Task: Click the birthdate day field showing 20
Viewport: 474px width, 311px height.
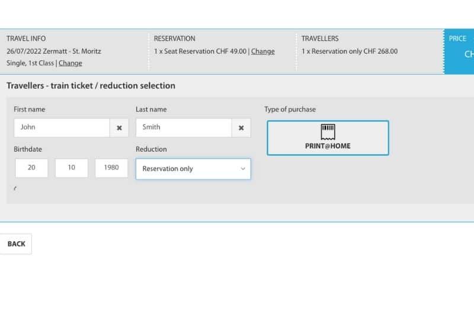Action: [x=31, y=168]
